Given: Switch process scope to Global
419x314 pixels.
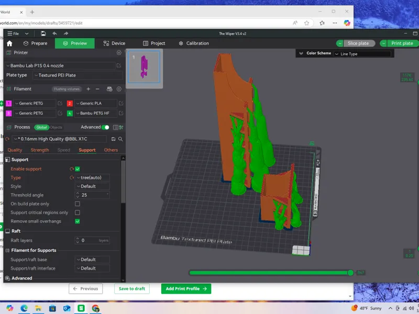Looking at the screenshot, I should tap(41, 127).
